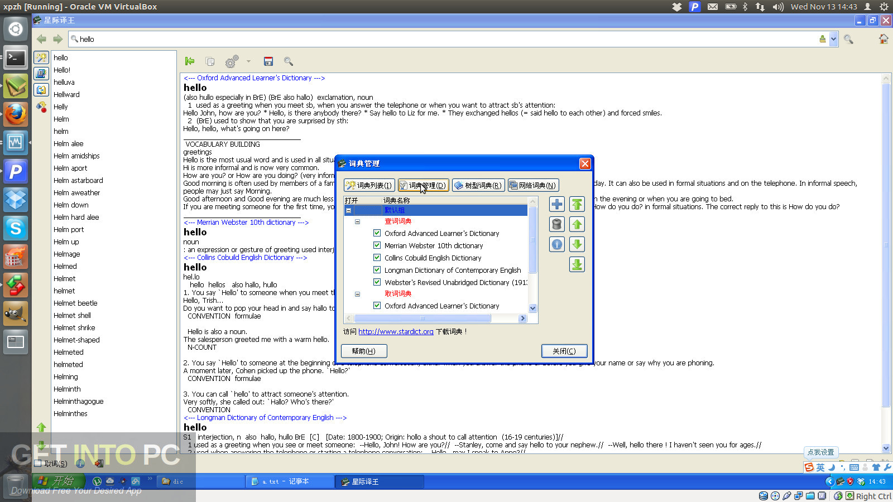The image size is (893, 502).
Task: Switch to the 词典列表(I) tab
Action: pos(369,185)
